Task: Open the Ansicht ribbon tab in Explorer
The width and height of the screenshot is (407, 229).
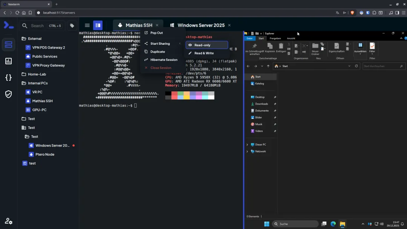Action: (291, 38)
